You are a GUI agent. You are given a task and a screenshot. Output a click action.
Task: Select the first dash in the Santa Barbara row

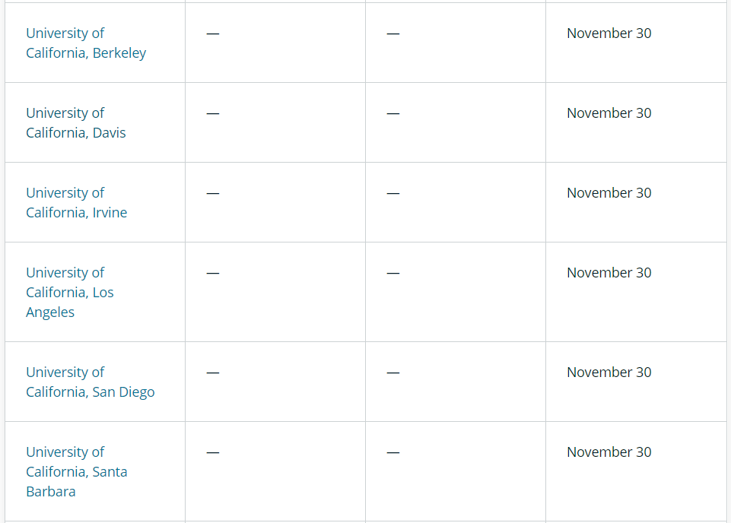click(213, 453)
